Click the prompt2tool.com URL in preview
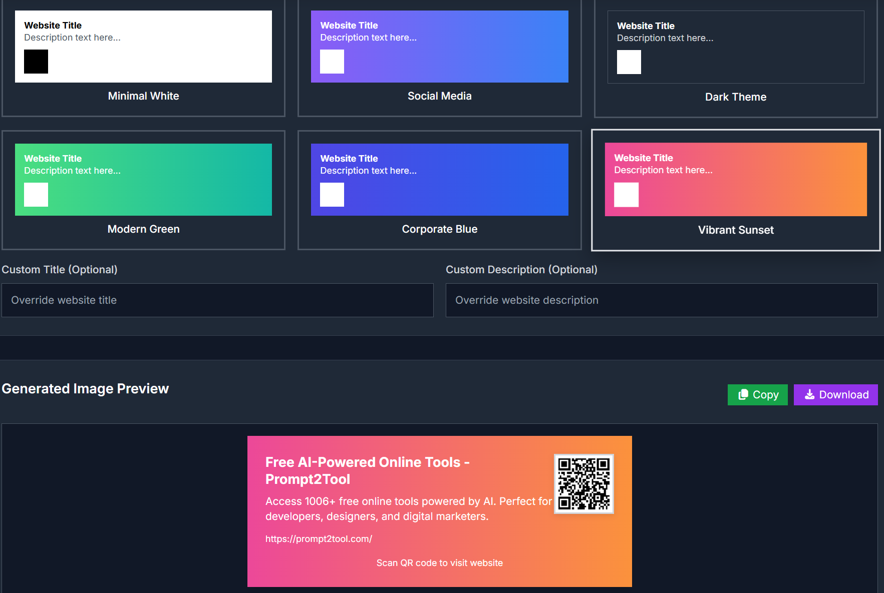Screen dimensions: 884x593 click(x=319, y=539)
